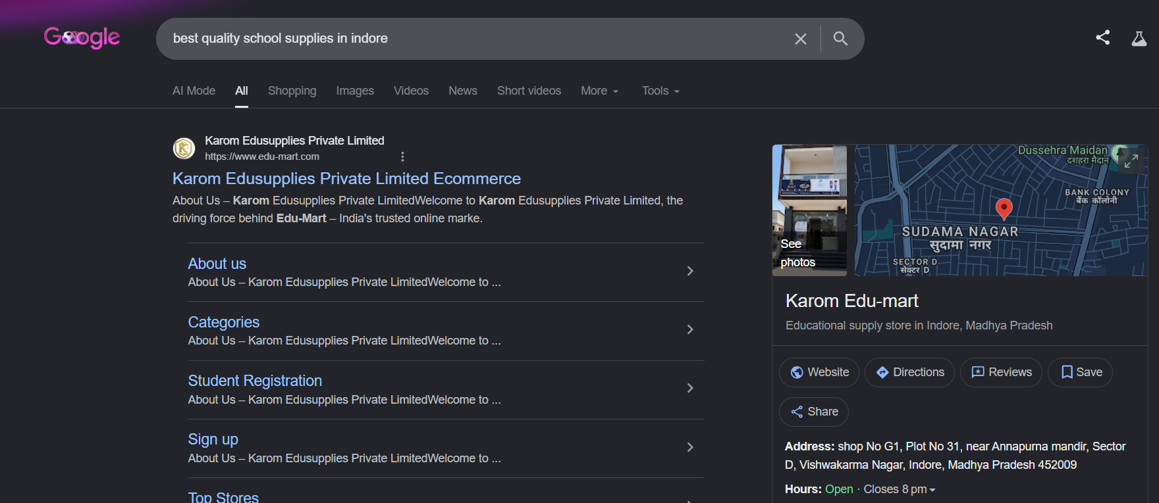Screen dimensions: 1159x503
Task: Switch to the Images tab
Action: tap(355, 91)
